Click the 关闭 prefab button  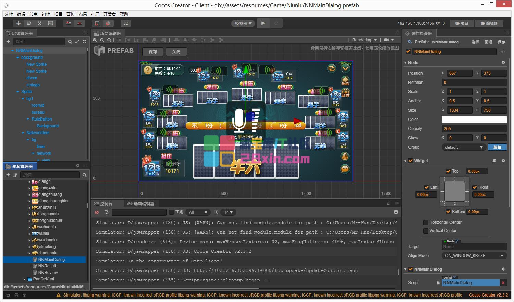[x=176, y=52]
